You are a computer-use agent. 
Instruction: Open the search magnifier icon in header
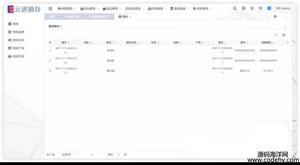(x=235, y=8)
